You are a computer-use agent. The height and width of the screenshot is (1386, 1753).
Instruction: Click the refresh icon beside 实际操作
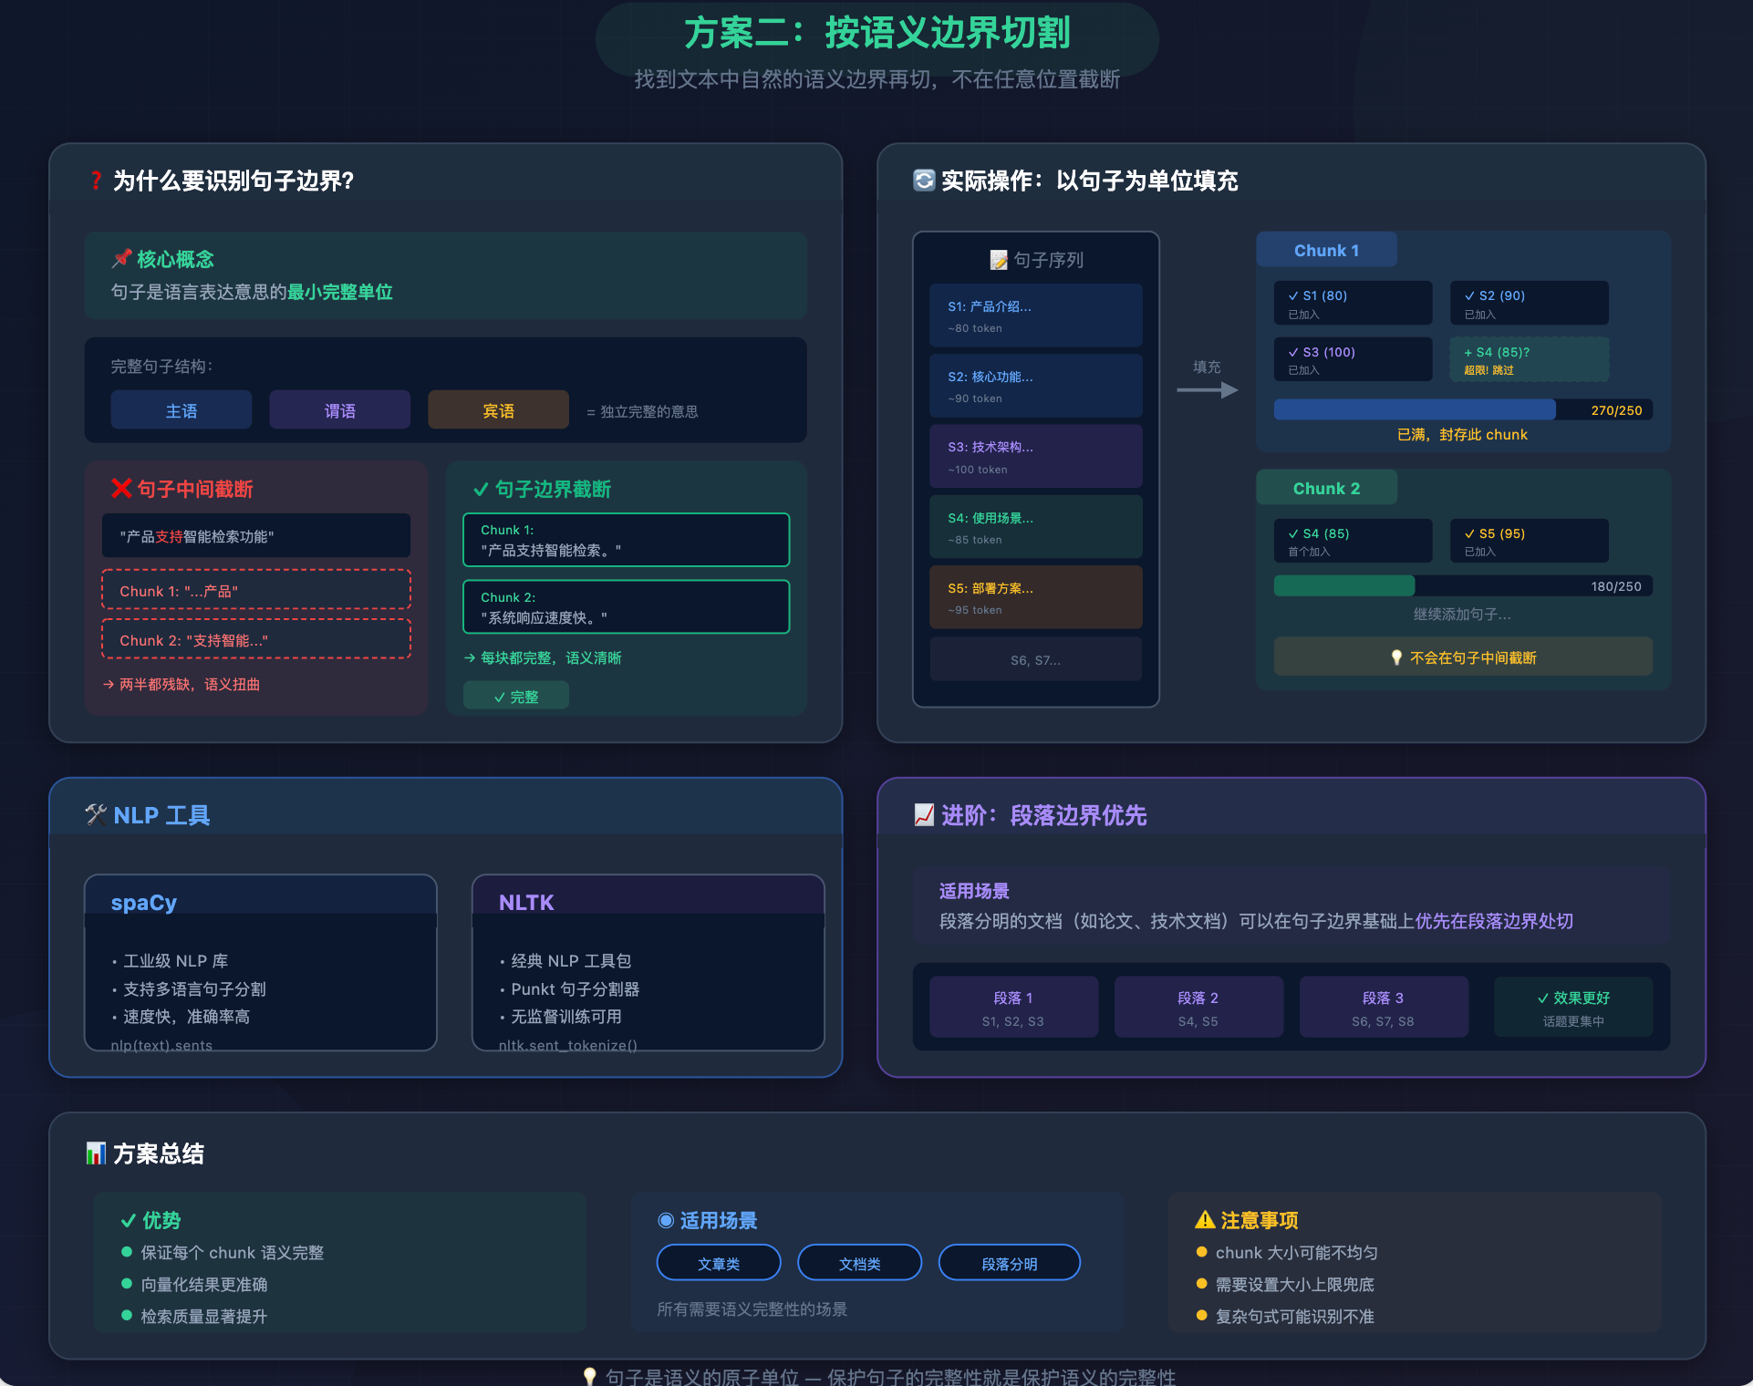(924, 181)
